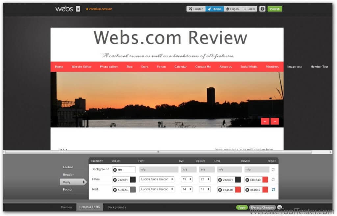Open the About us nav link

click(225, 67)
